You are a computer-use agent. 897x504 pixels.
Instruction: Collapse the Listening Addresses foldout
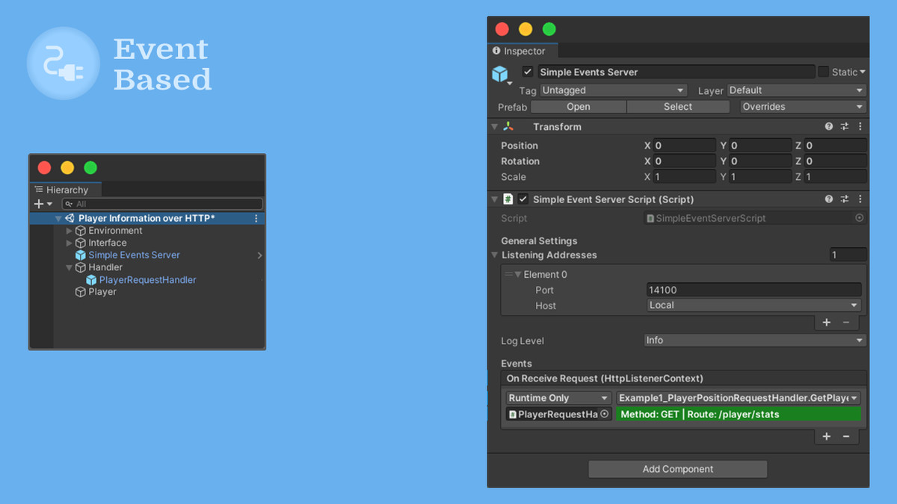click(x=494, y=255)
